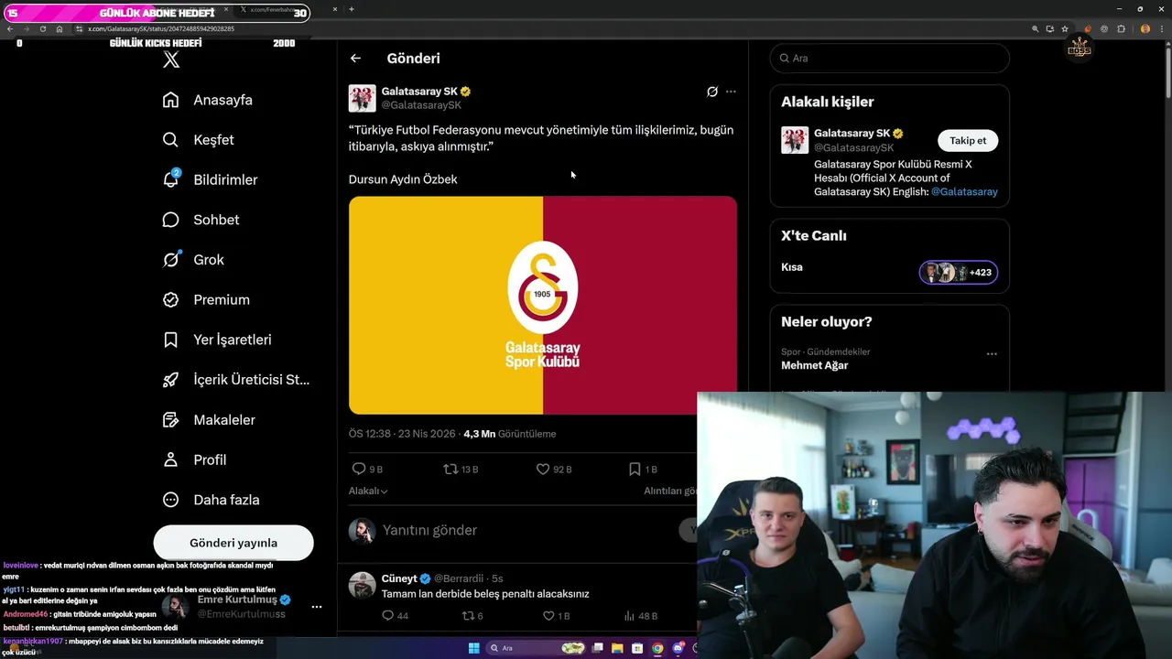Open Mehmet Ağar trend's three-dot menu
Image resolution: width=1172 pixels, height=659 pixels.
click(x=992, y=353)
